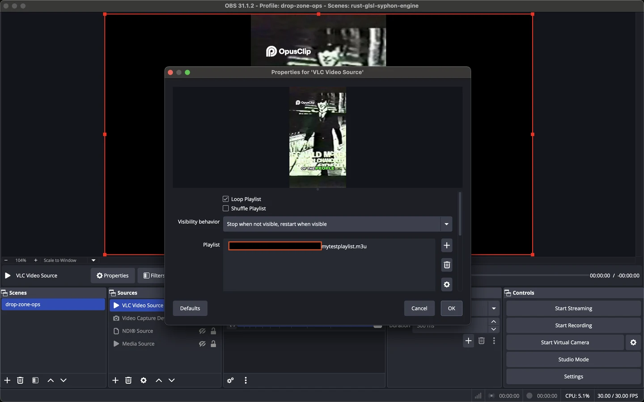Click CPU: 5.1% in status bar

577,396
